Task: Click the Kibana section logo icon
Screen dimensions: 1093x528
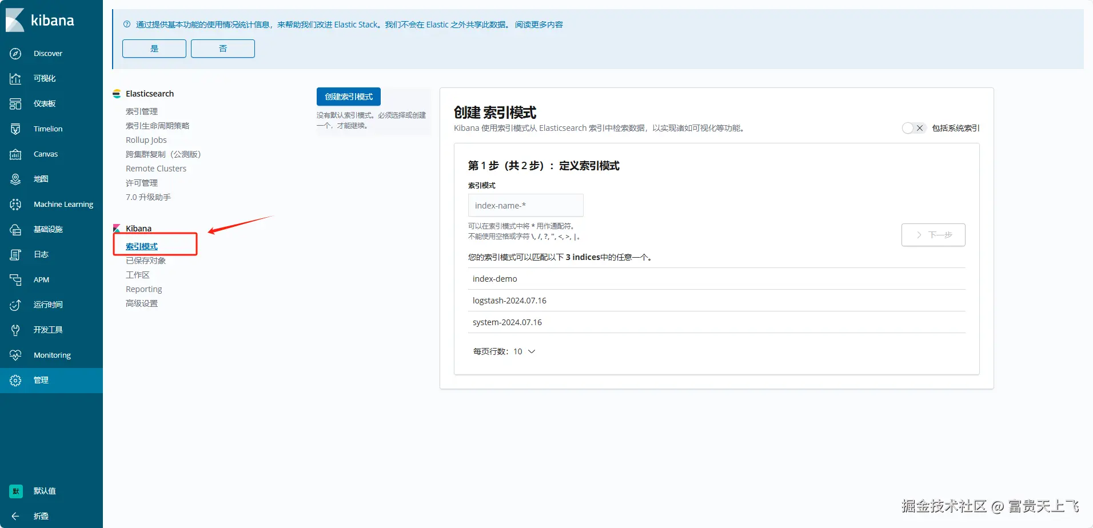Action: click(117, 229)
